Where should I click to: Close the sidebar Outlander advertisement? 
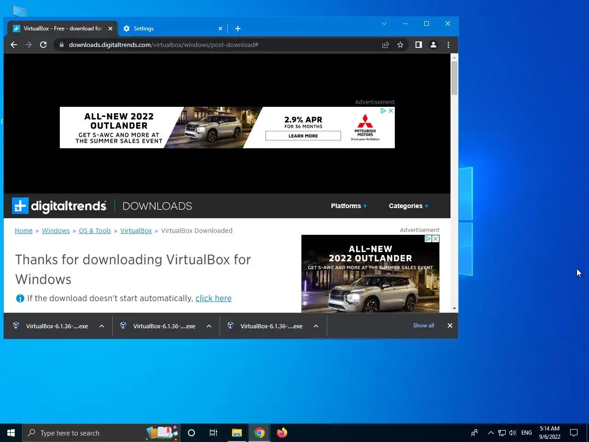pos(435,238)
